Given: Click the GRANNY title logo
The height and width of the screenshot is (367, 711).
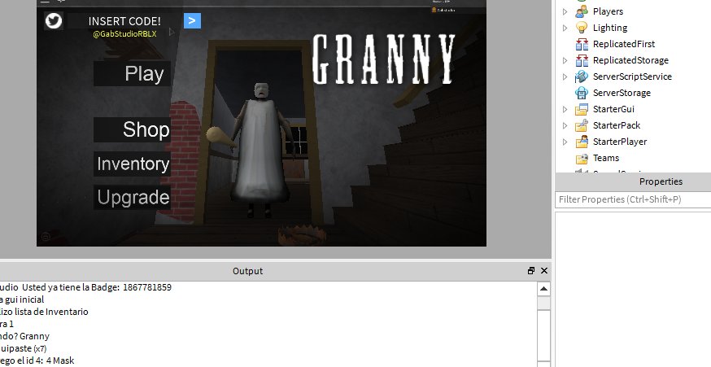Looking at the screenshot, I should coord(384,60).
